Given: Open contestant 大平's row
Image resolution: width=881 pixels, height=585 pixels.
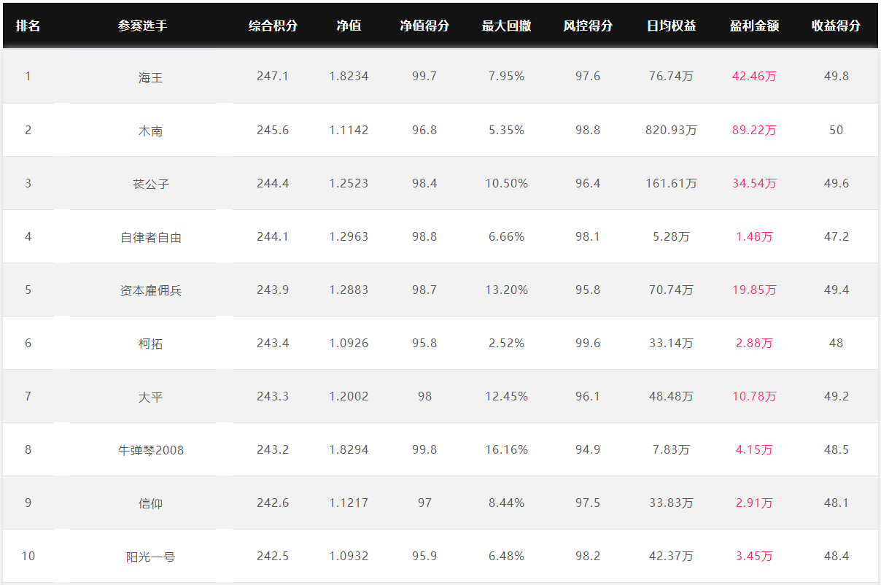Looking at the screenshot, I should (x=151, y=397).
